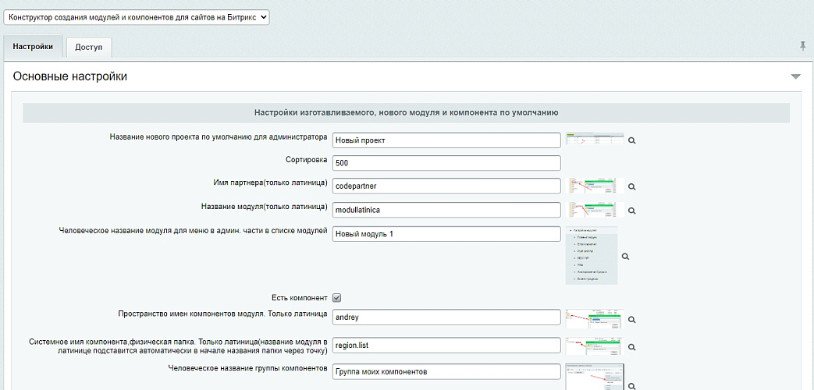Click magnifier icon beside project name field
The width and height of the screenshot is (814, 390).
point(632,141)
